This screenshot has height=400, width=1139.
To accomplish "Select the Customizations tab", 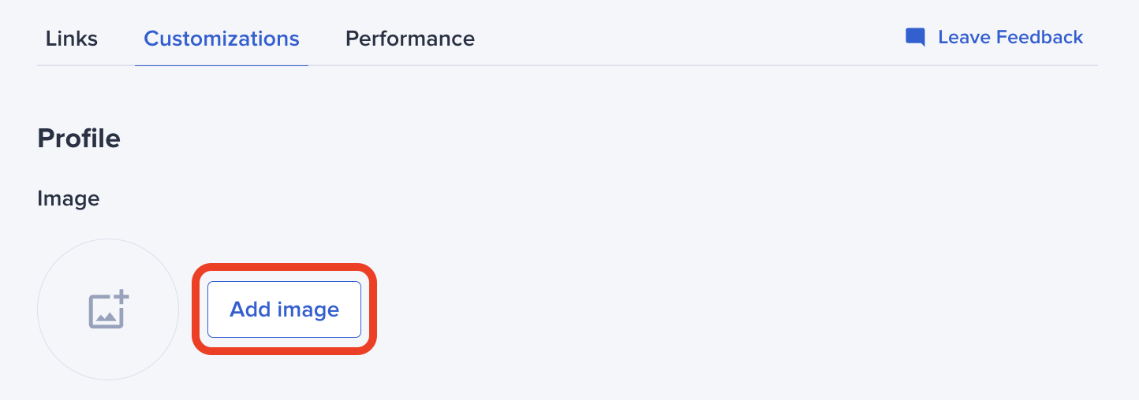I will tap(222, 39).
